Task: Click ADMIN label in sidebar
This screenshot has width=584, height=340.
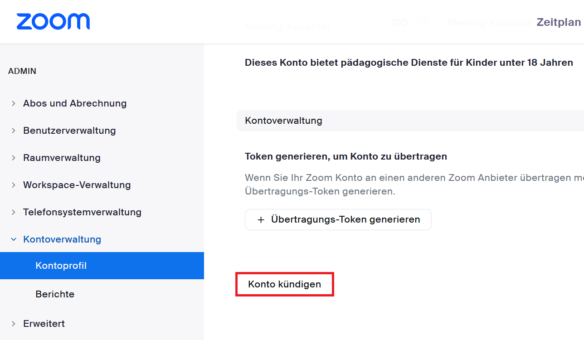Action: coord(22,71)
